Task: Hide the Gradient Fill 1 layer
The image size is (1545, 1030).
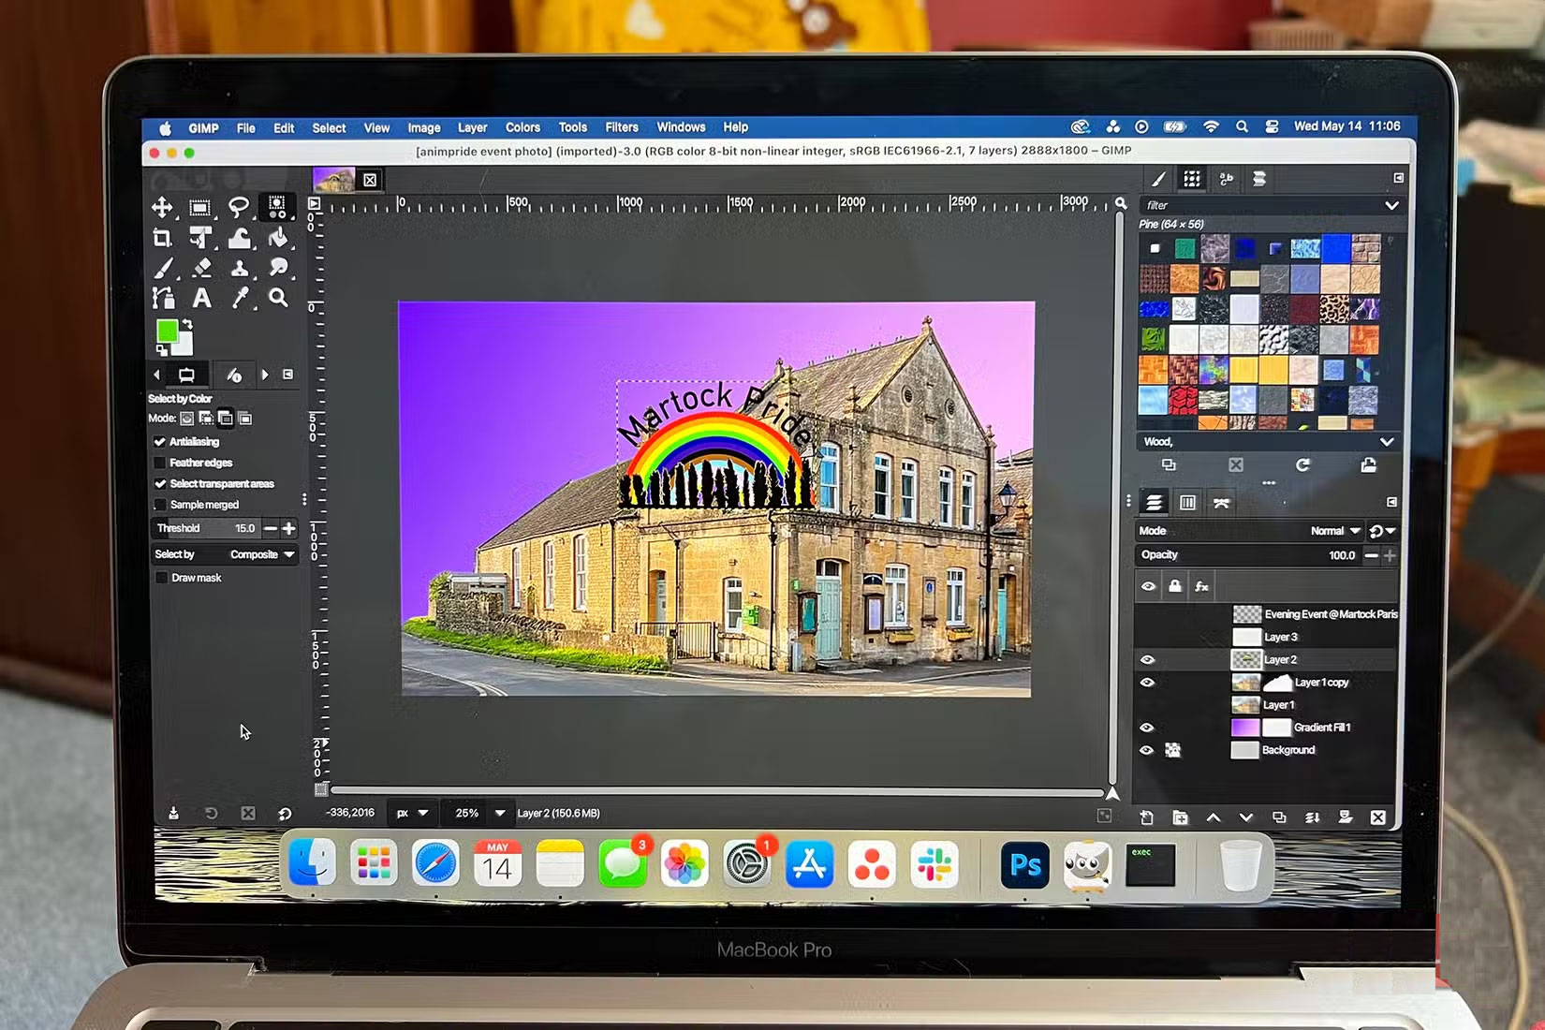Action: 1148,728
